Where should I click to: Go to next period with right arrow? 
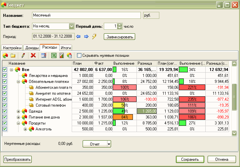(86, 36)
